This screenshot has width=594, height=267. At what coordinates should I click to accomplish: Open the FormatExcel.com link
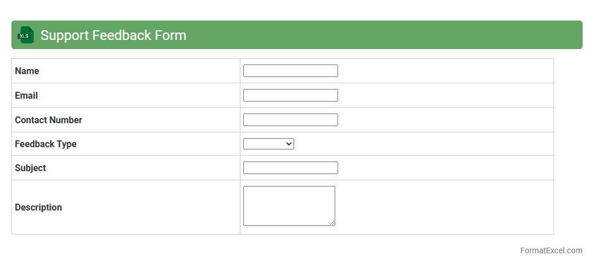click(x=551, y=250)
